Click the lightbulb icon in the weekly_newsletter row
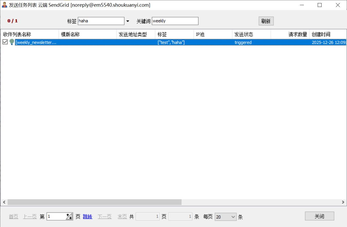 click(12, 42)
